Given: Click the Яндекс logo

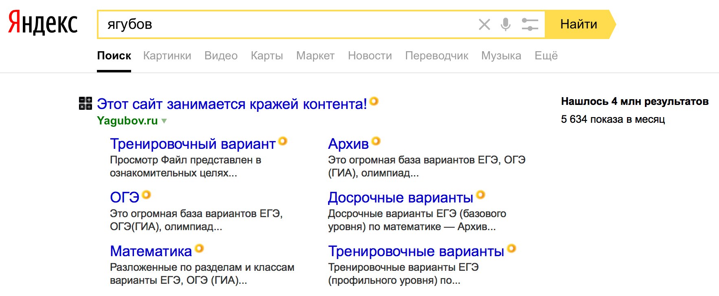Looking at the screenshot, I should [43, 23].
